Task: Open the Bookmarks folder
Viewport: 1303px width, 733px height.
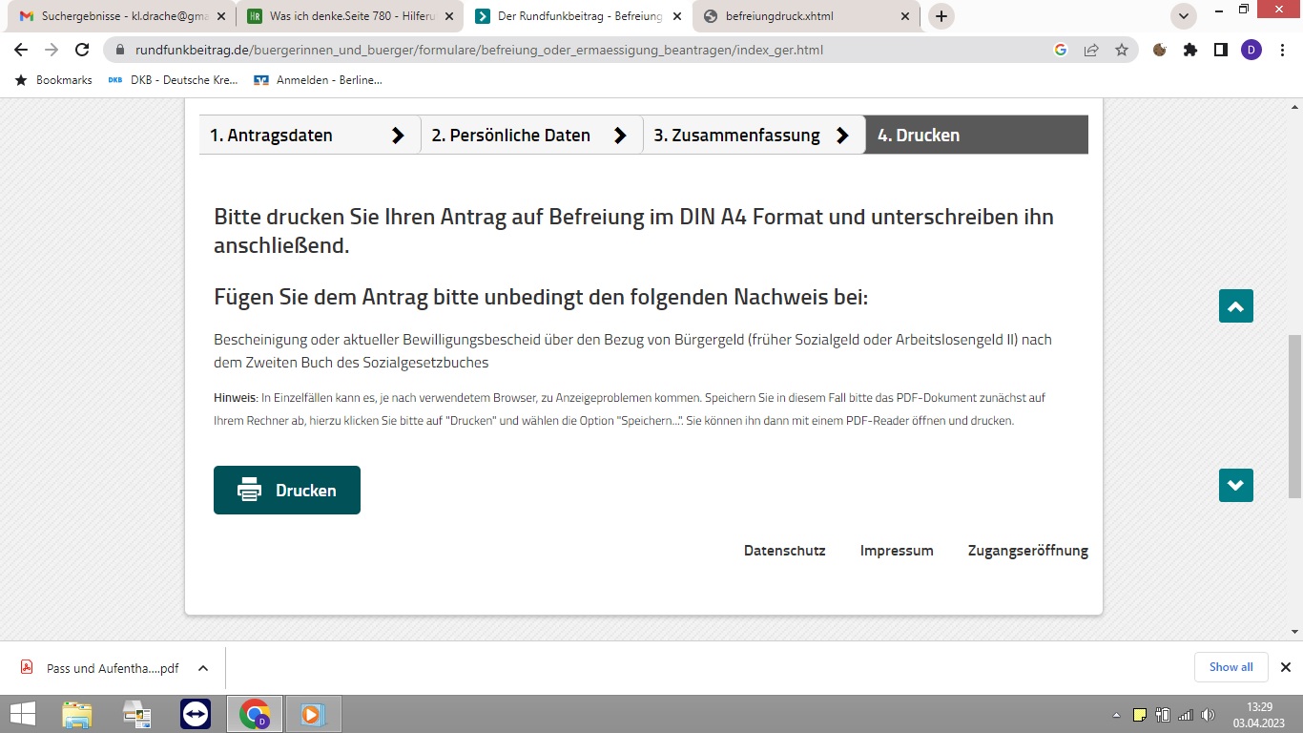Action: [53, 80]
